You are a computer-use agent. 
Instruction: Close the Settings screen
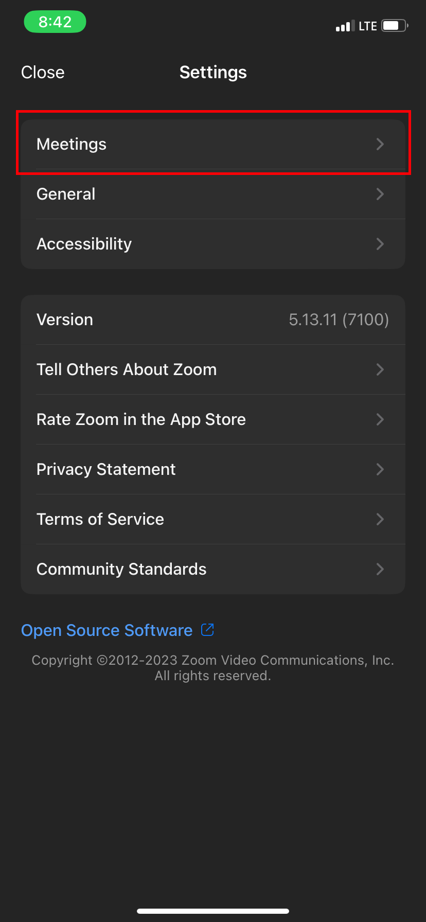[x=43, y=73]
